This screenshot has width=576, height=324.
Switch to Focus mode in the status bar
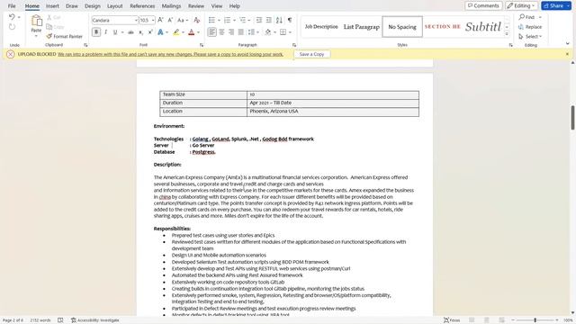click(452, 320)
